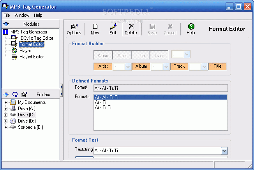Click the left panel splitter collapse handle
This screenshot has height=170, width=254.
point(62,90)
